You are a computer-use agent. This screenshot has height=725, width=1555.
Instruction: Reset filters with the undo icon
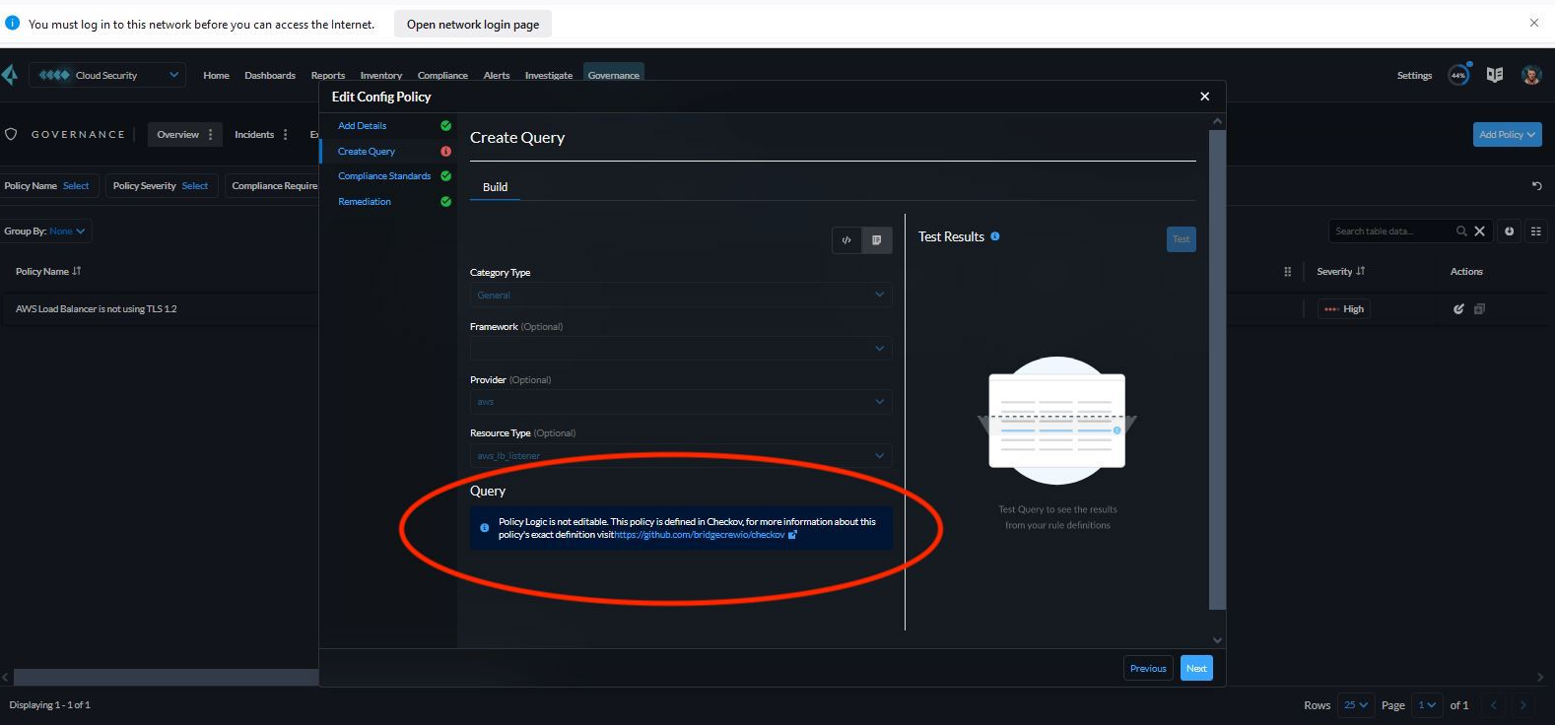click(1536, 186)
